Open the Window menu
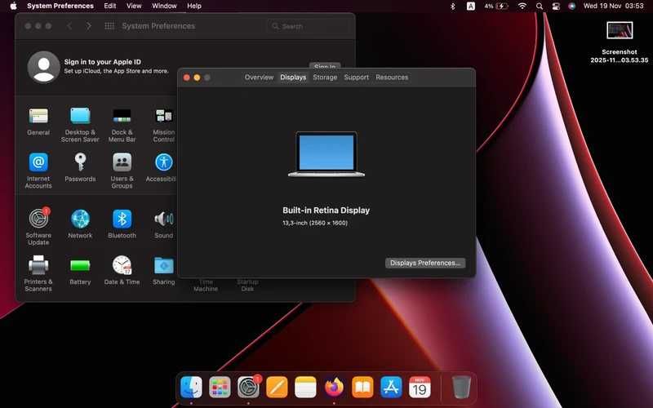The image size is (653, 408). 164,6
